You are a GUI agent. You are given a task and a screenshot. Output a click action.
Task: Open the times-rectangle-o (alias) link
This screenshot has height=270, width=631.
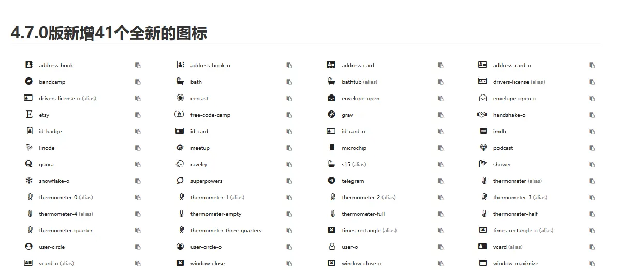click(523, 230)
